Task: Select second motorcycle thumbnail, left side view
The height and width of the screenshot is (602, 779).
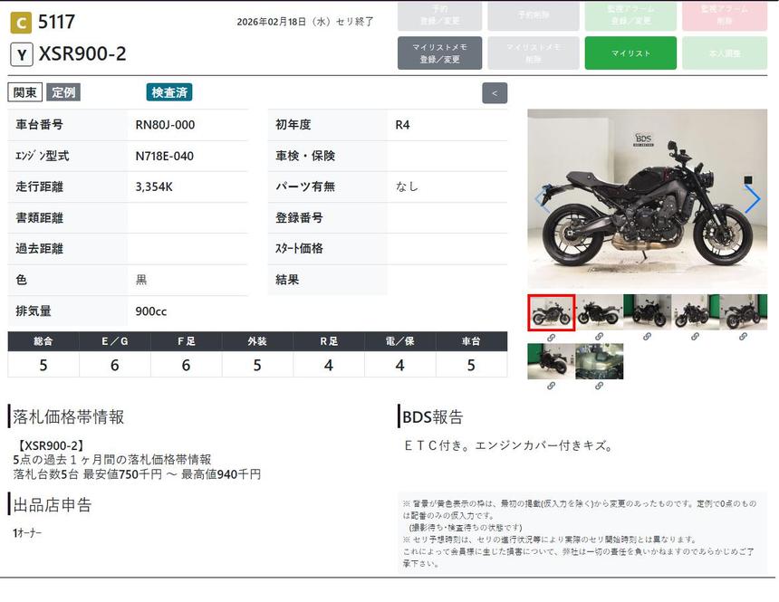Action: point(599,312)
